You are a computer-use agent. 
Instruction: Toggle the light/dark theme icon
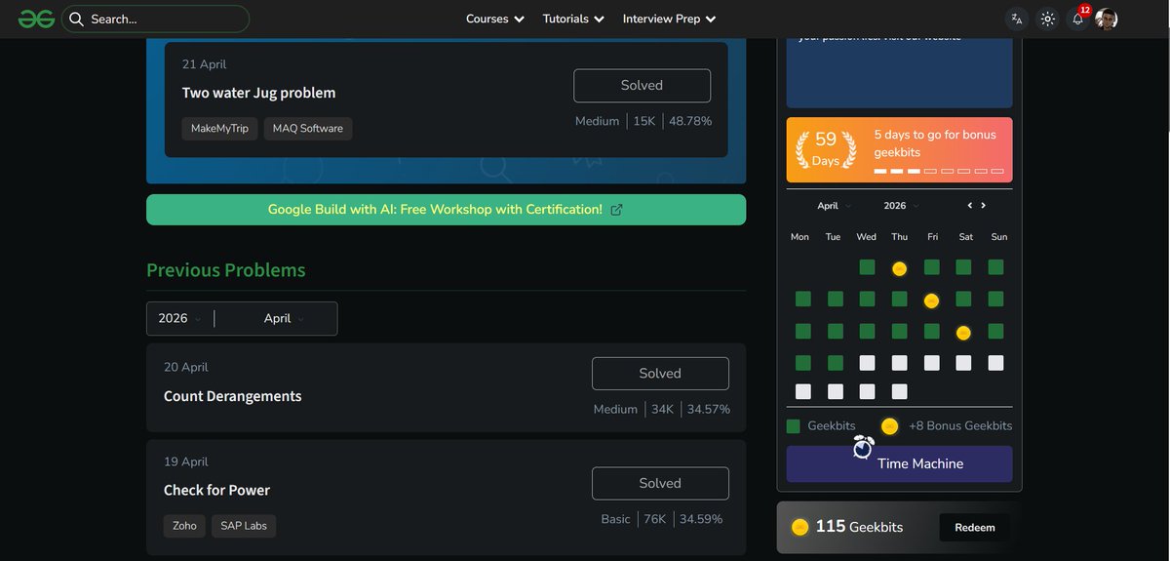click(1048, 19)
